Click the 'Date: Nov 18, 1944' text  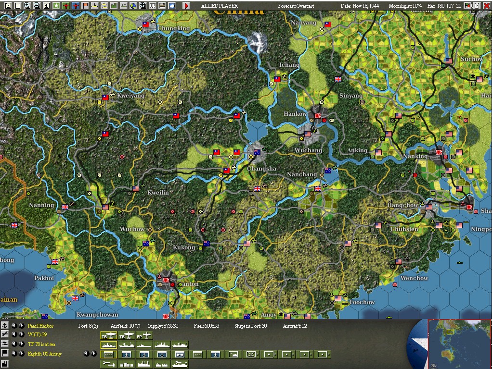(360, 6)
